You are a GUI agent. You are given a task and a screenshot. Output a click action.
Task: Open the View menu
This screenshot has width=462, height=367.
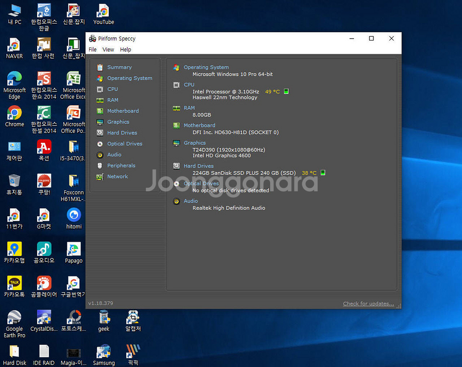coord(108,49)
